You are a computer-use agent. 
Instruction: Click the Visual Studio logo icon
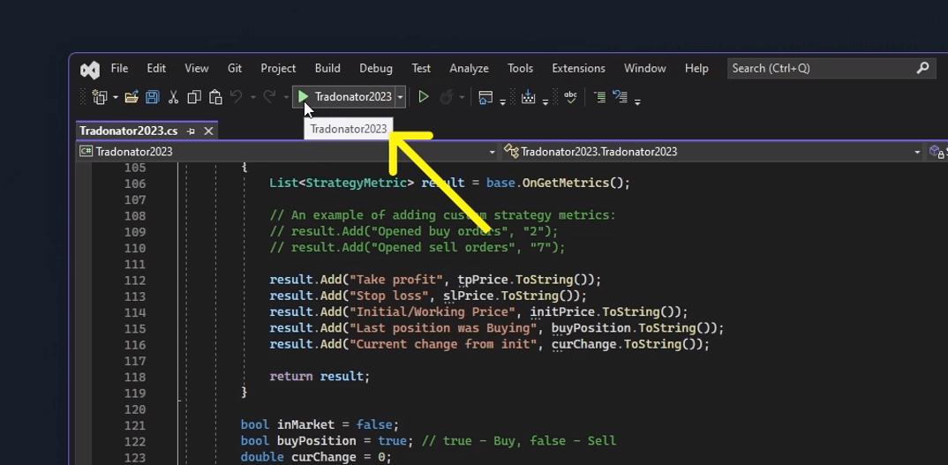[90, 69]
